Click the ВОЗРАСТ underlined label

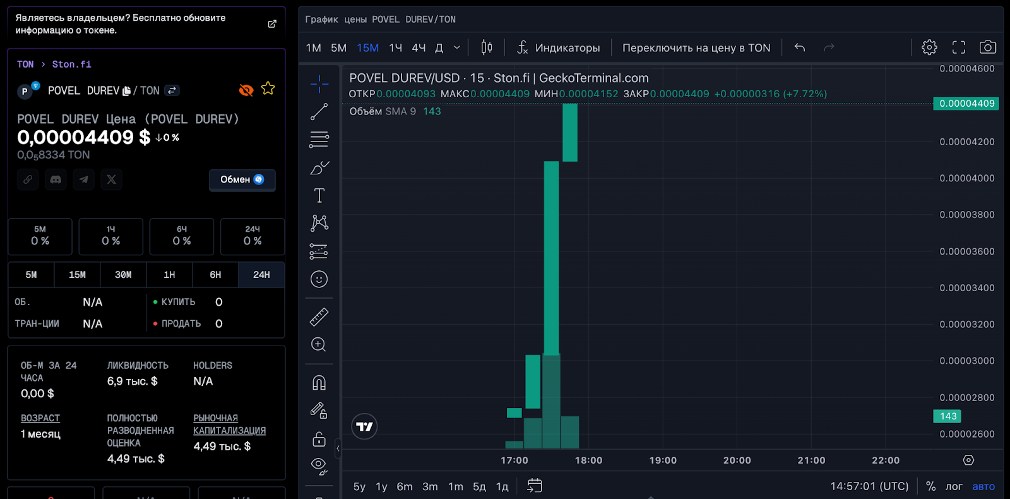coord(40,418)
